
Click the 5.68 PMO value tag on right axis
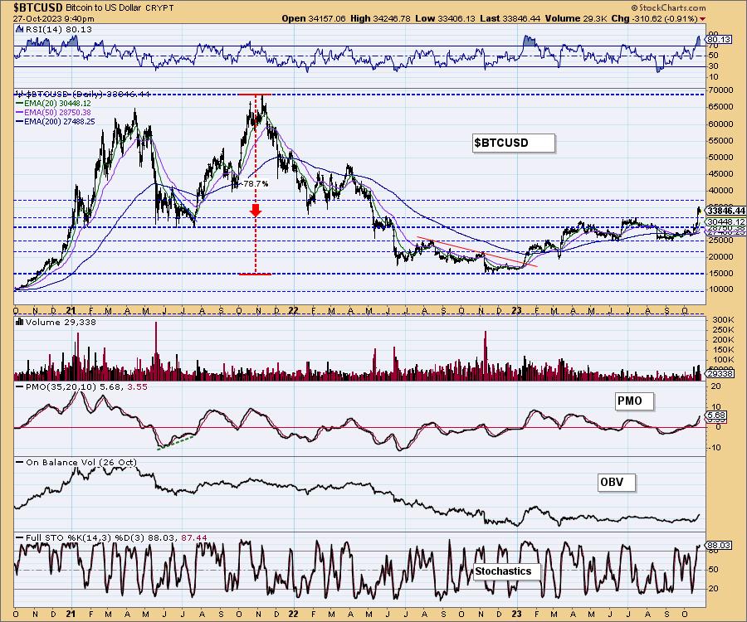click(716, 415)
